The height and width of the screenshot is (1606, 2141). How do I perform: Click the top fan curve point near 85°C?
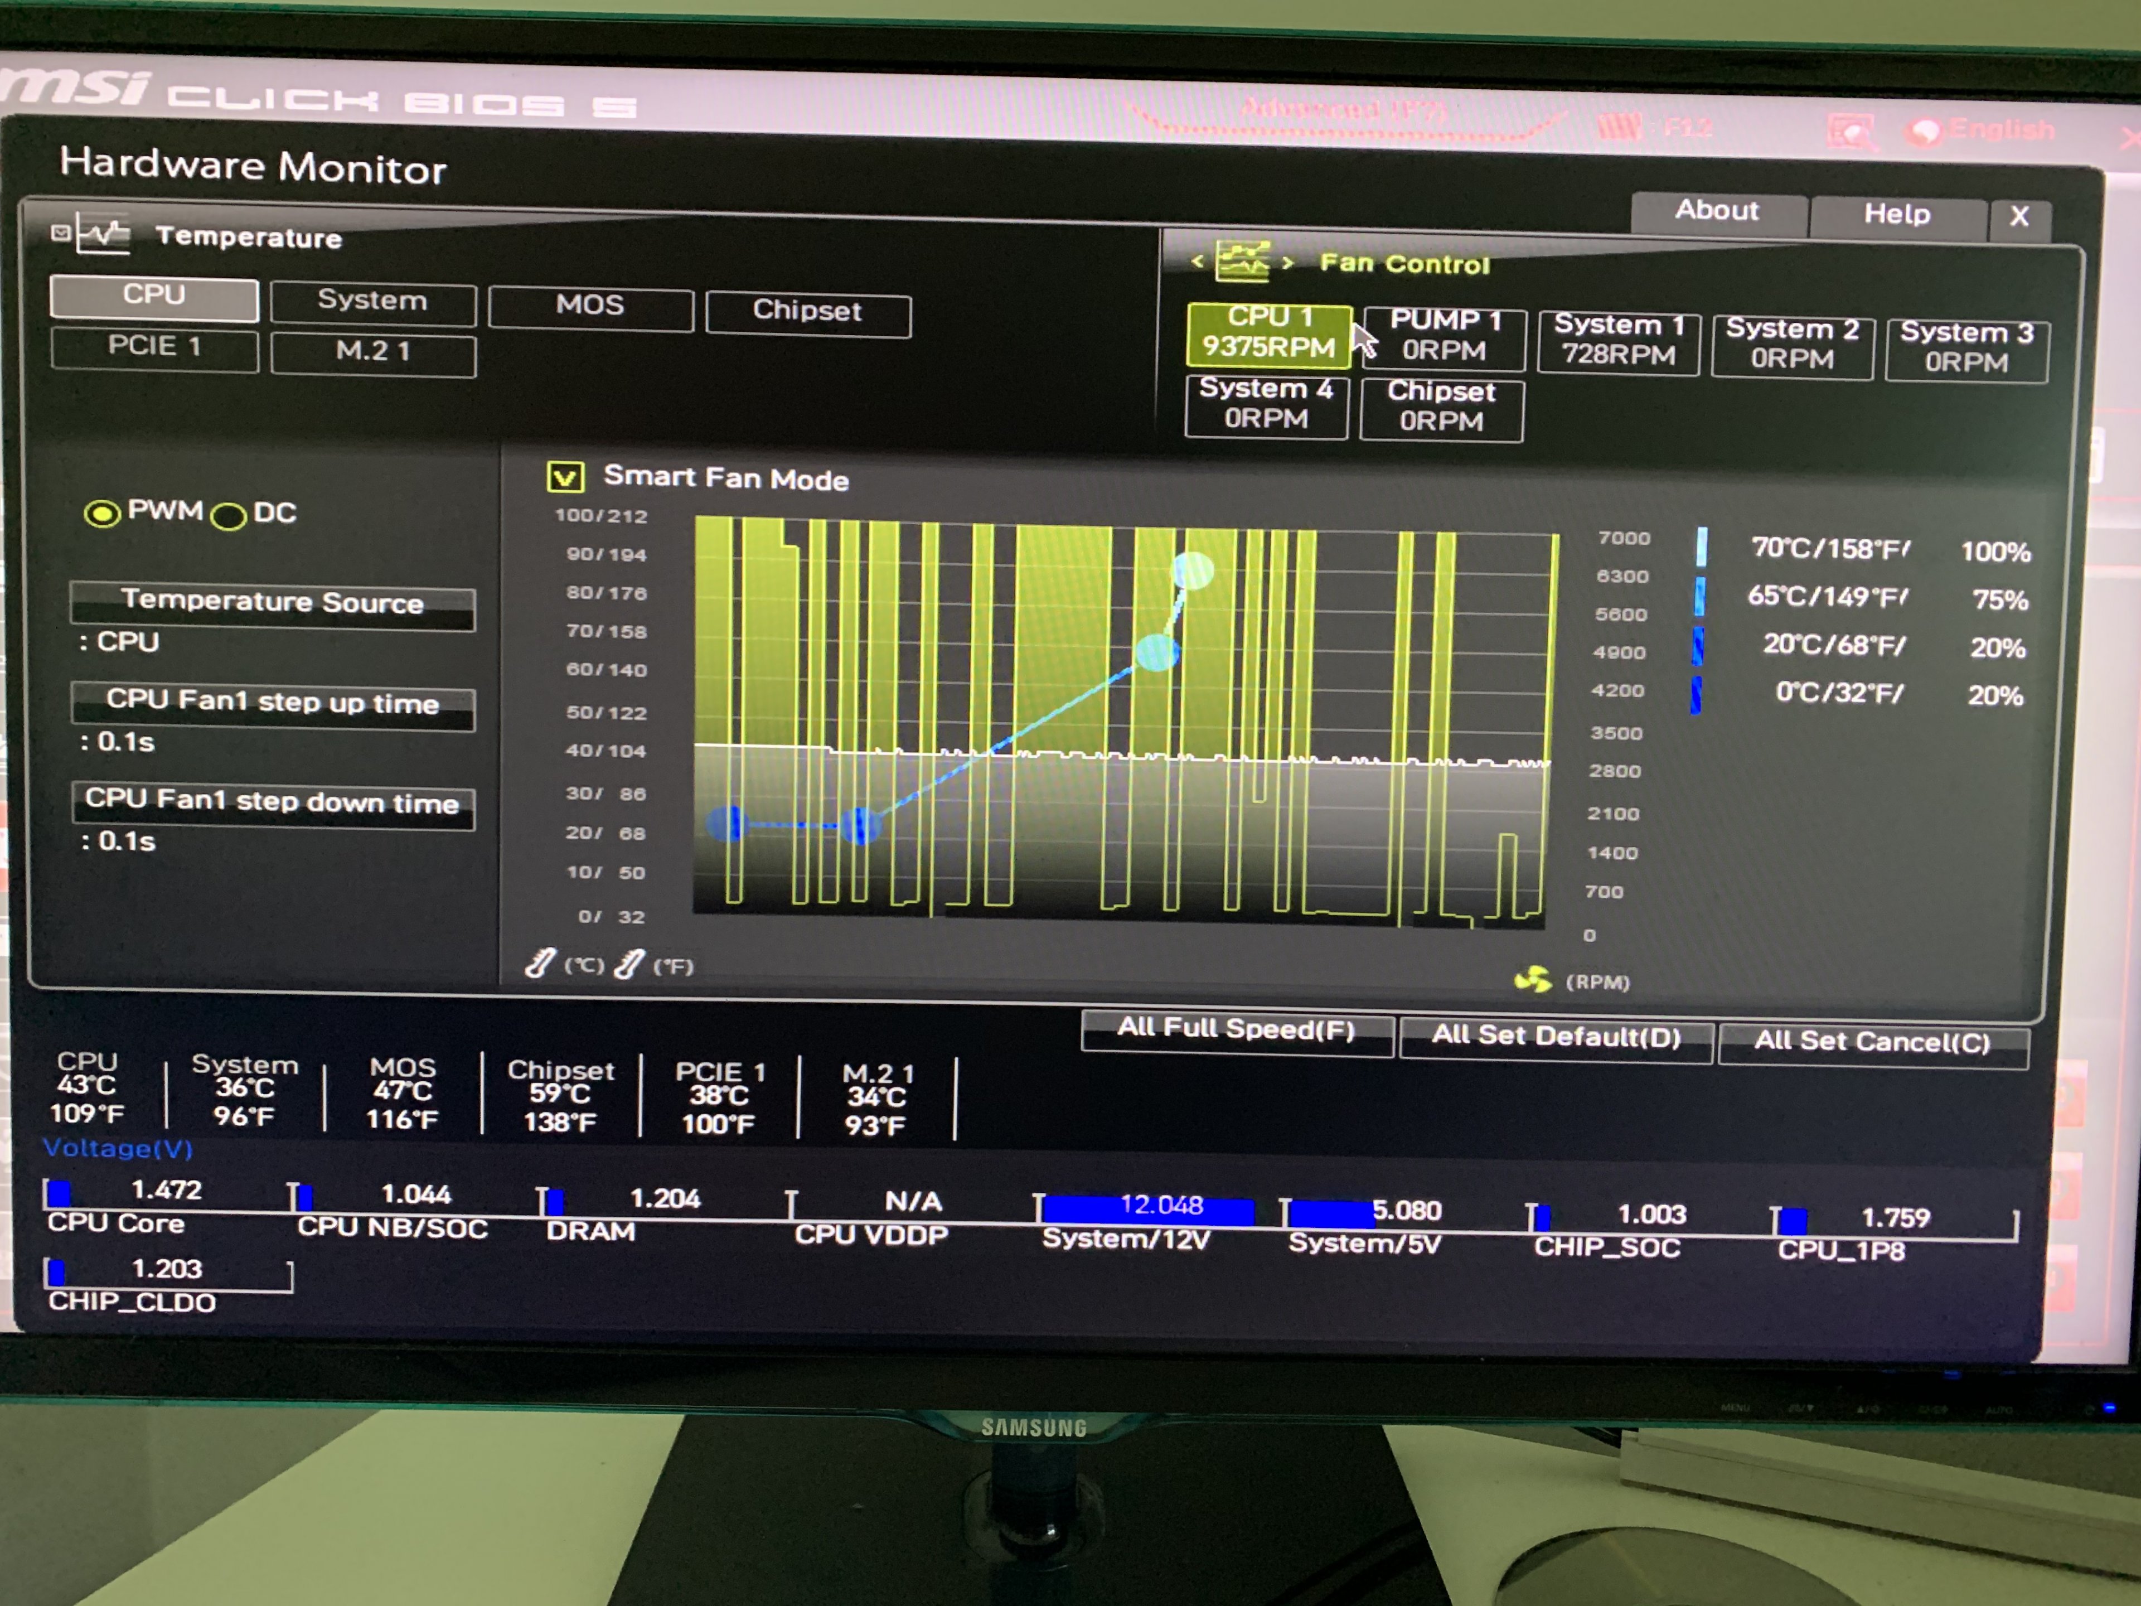[x=1193, y=570]
